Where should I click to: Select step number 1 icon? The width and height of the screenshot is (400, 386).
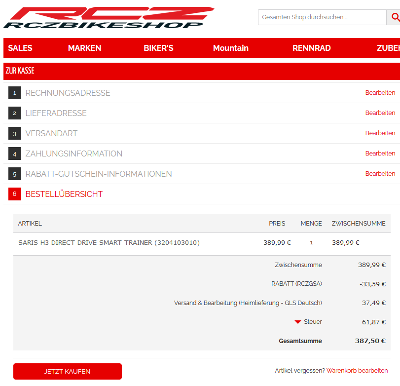coord(15,93)
